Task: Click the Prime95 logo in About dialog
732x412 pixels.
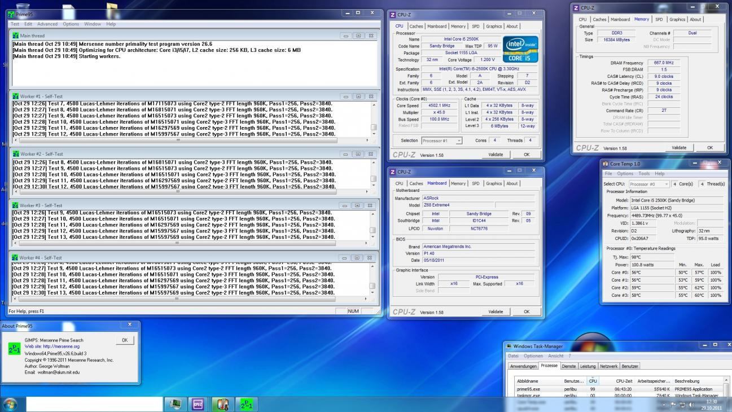Action: tap(15, 349)
